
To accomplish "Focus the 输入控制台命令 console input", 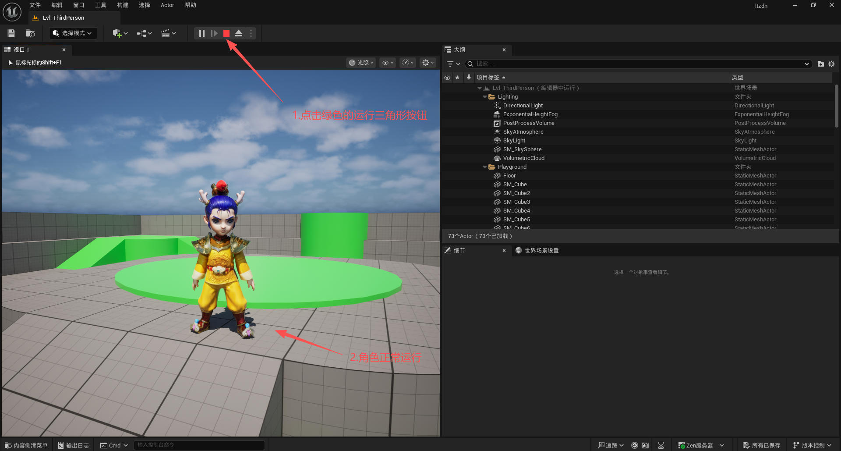I will [199, 445].
